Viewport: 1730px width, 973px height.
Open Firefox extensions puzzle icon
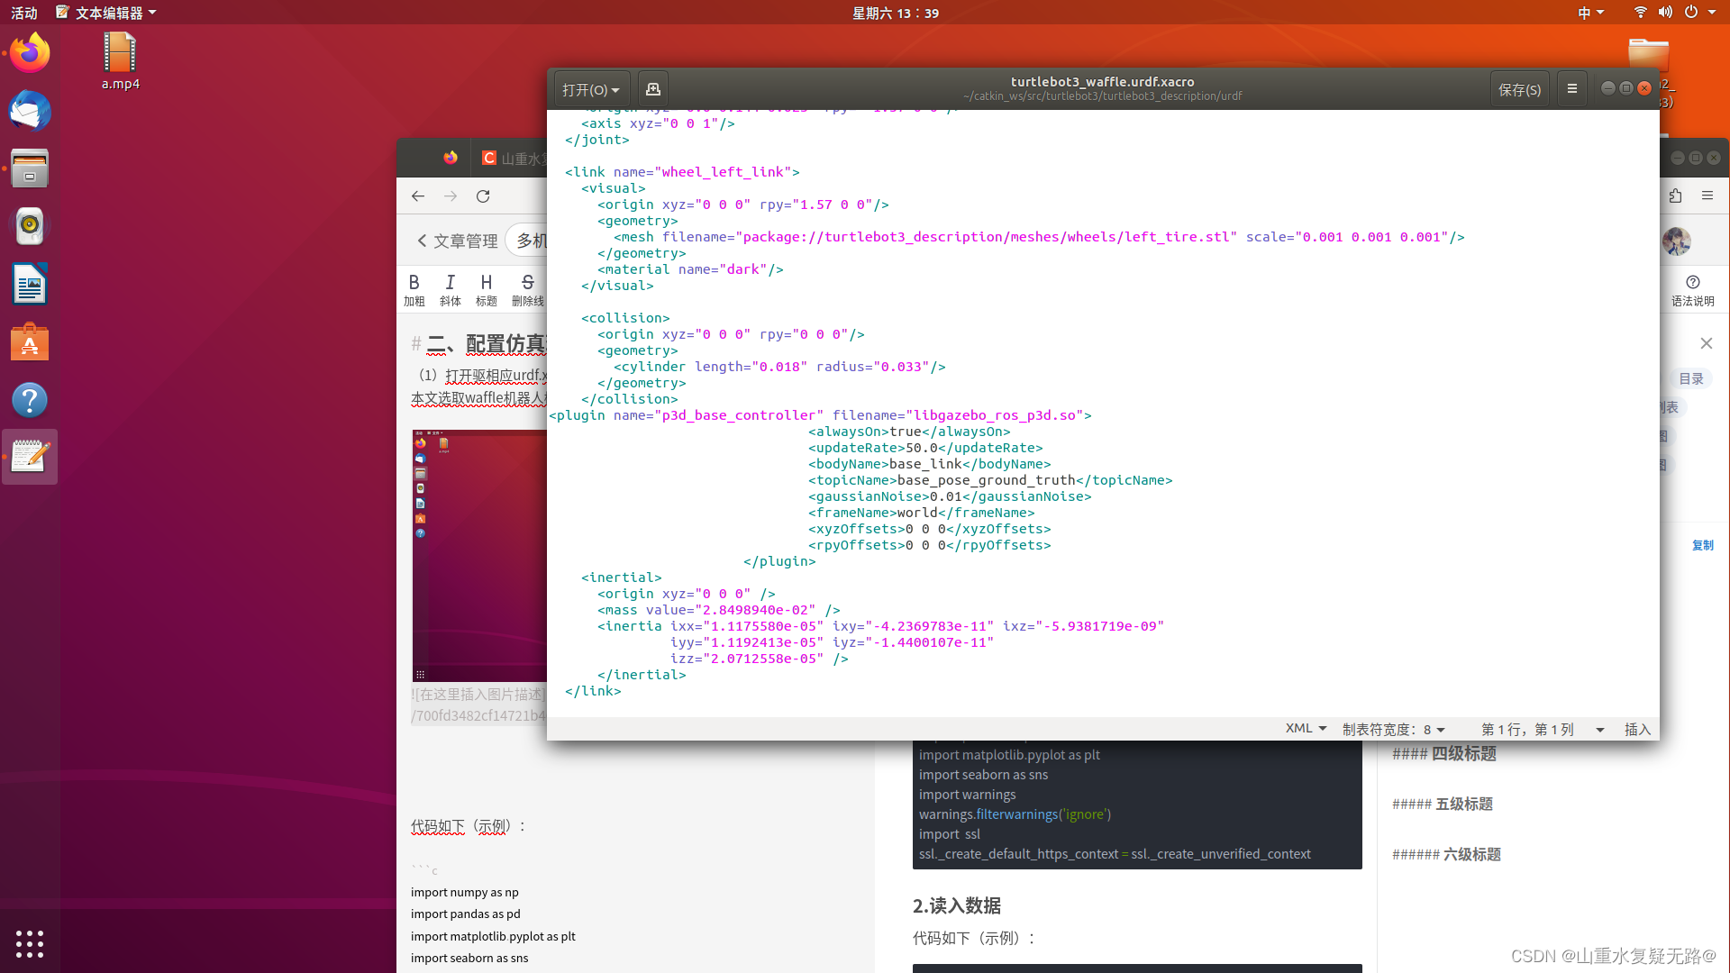click(1675, 196)
